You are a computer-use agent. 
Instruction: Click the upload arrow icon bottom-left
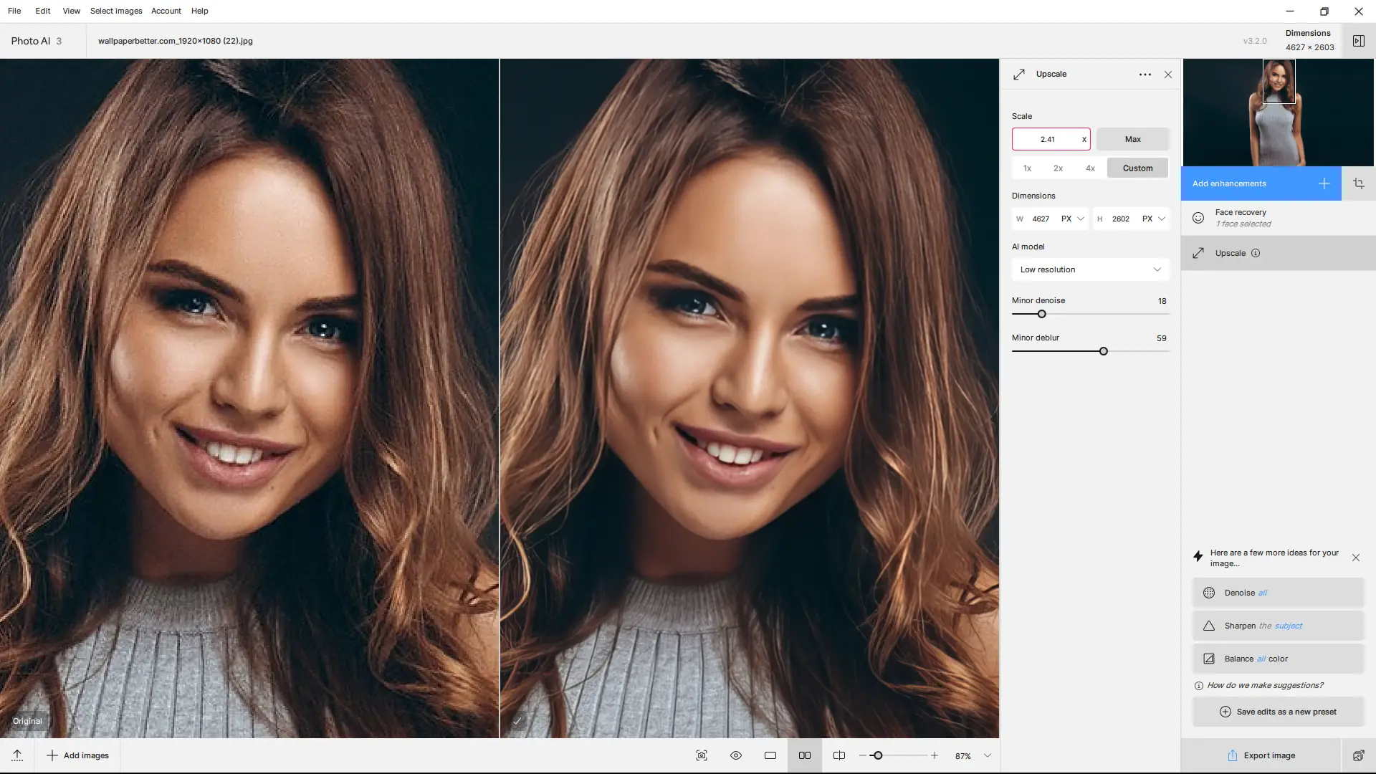[x=17, y=755]
